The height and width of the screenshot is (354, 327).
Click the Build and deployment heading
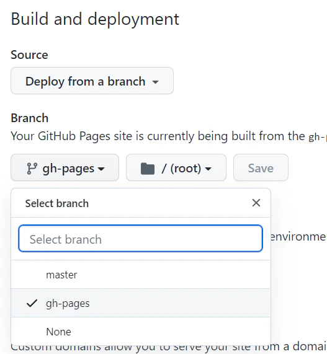point(95,19)
